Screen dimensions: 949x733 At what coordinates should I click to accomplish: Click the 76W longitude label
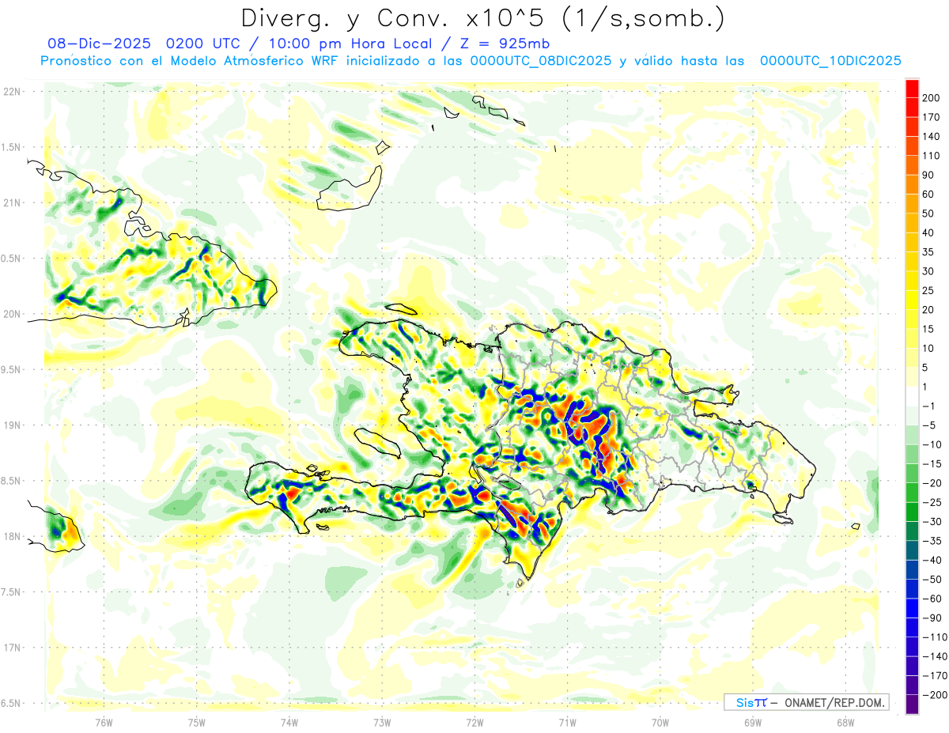(104, 722)
